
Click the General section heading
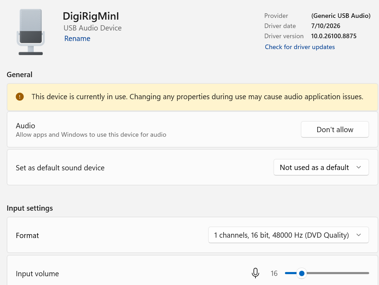point(20,75)
